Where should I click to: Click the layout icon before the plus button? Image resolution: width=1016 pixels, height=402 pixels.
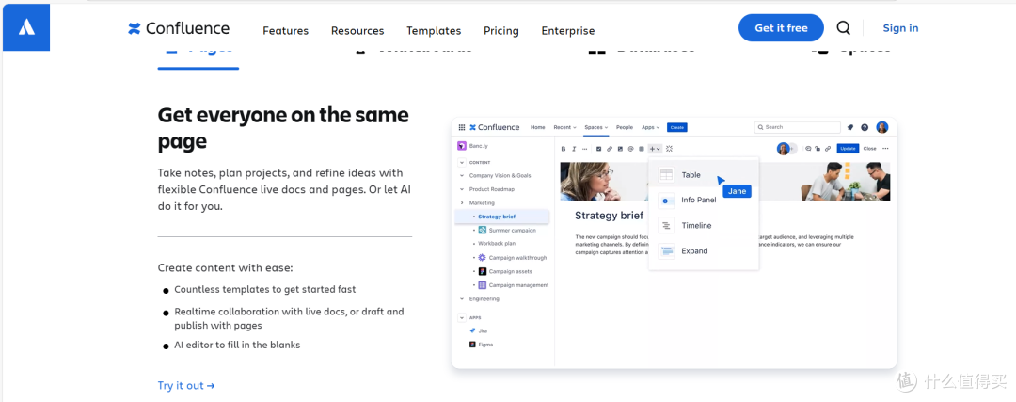click(642, 149)
